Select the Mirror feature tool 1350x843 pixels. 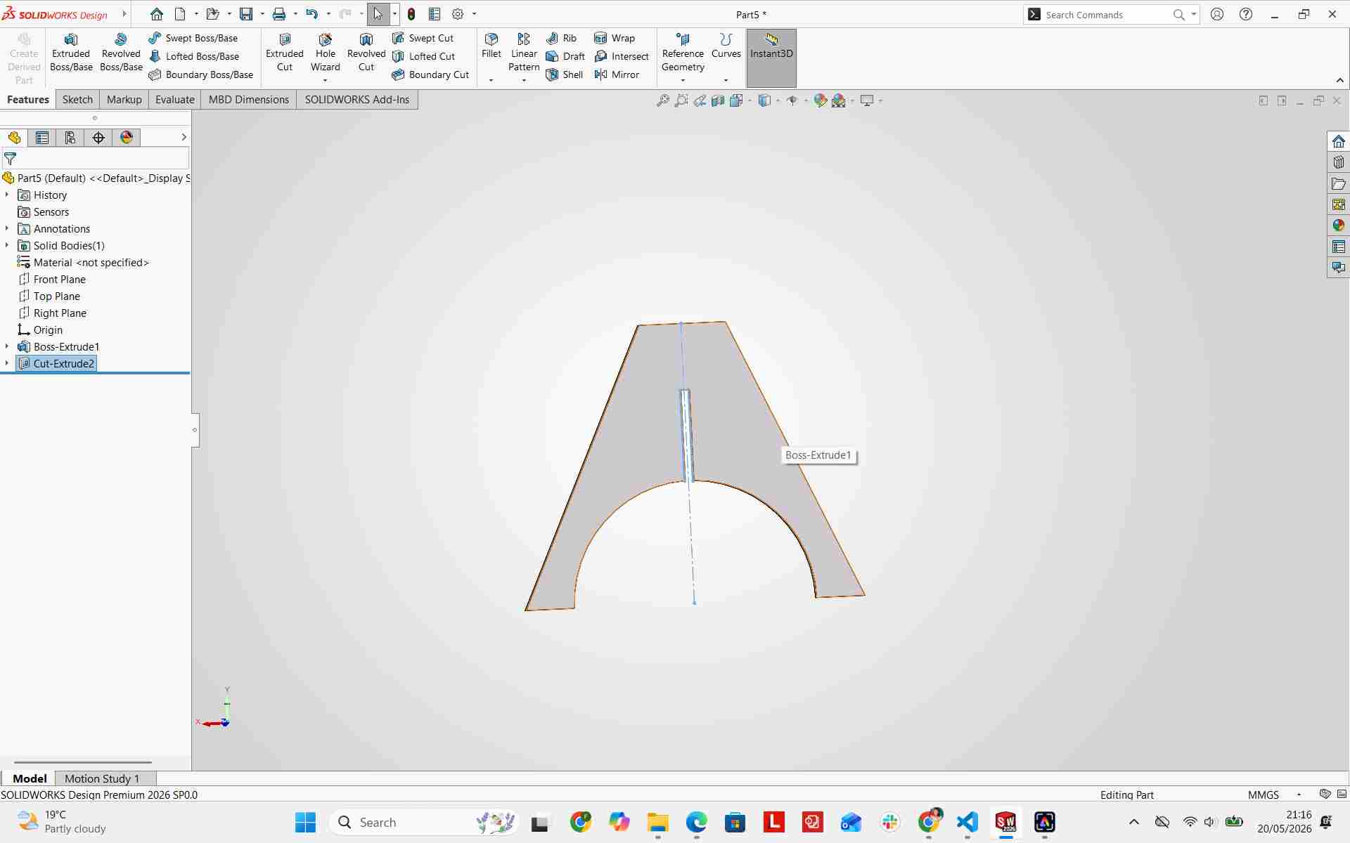(617, 74)
